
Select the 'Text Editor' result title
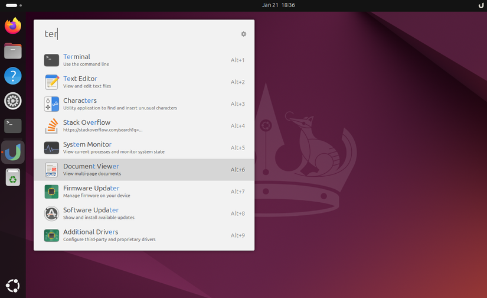tap(80, 79)
